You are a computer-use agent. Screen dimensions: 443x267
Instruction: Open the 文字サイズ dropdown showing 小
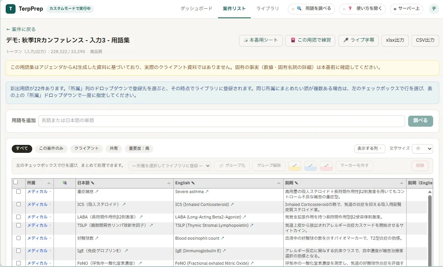pyautogui.click(x=423, y=148)
